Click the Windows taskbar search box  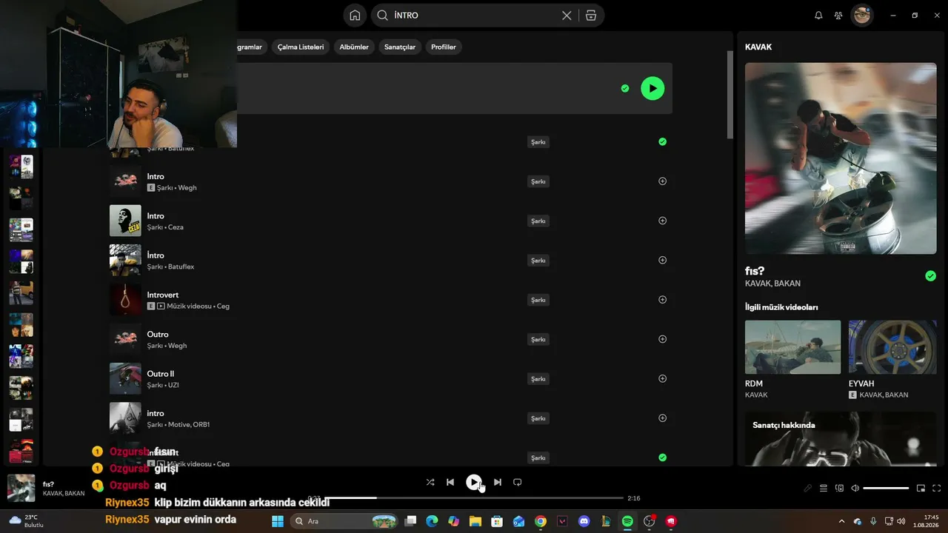click(x=344, y=521)
